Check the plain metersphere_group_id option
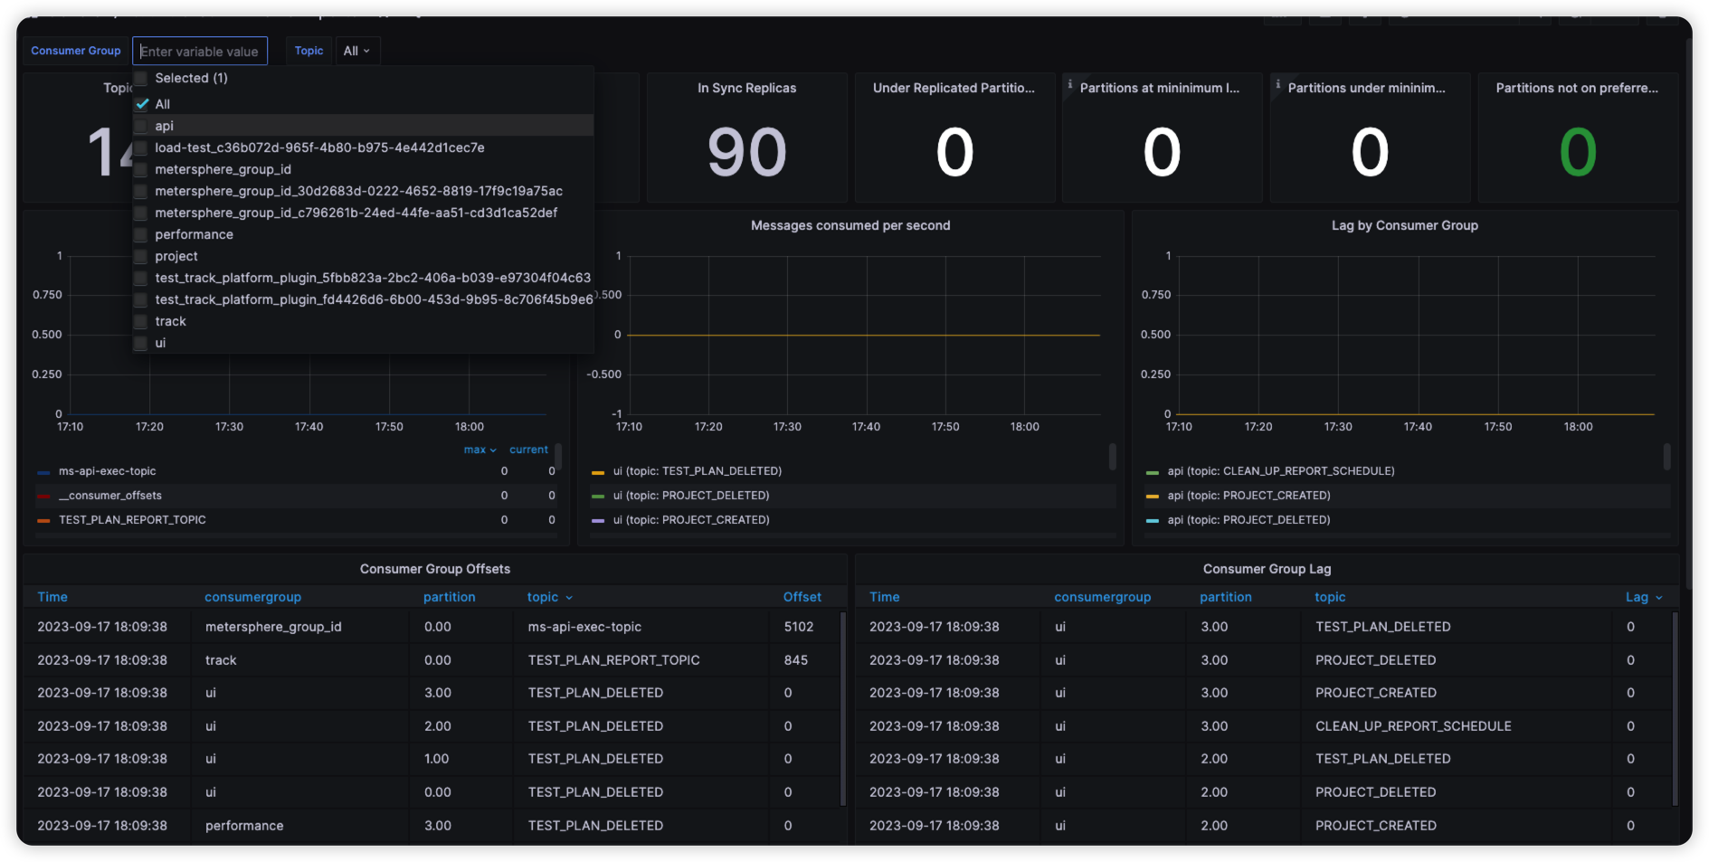This screenshot has width=1709, height=862. tap(141, 169)
